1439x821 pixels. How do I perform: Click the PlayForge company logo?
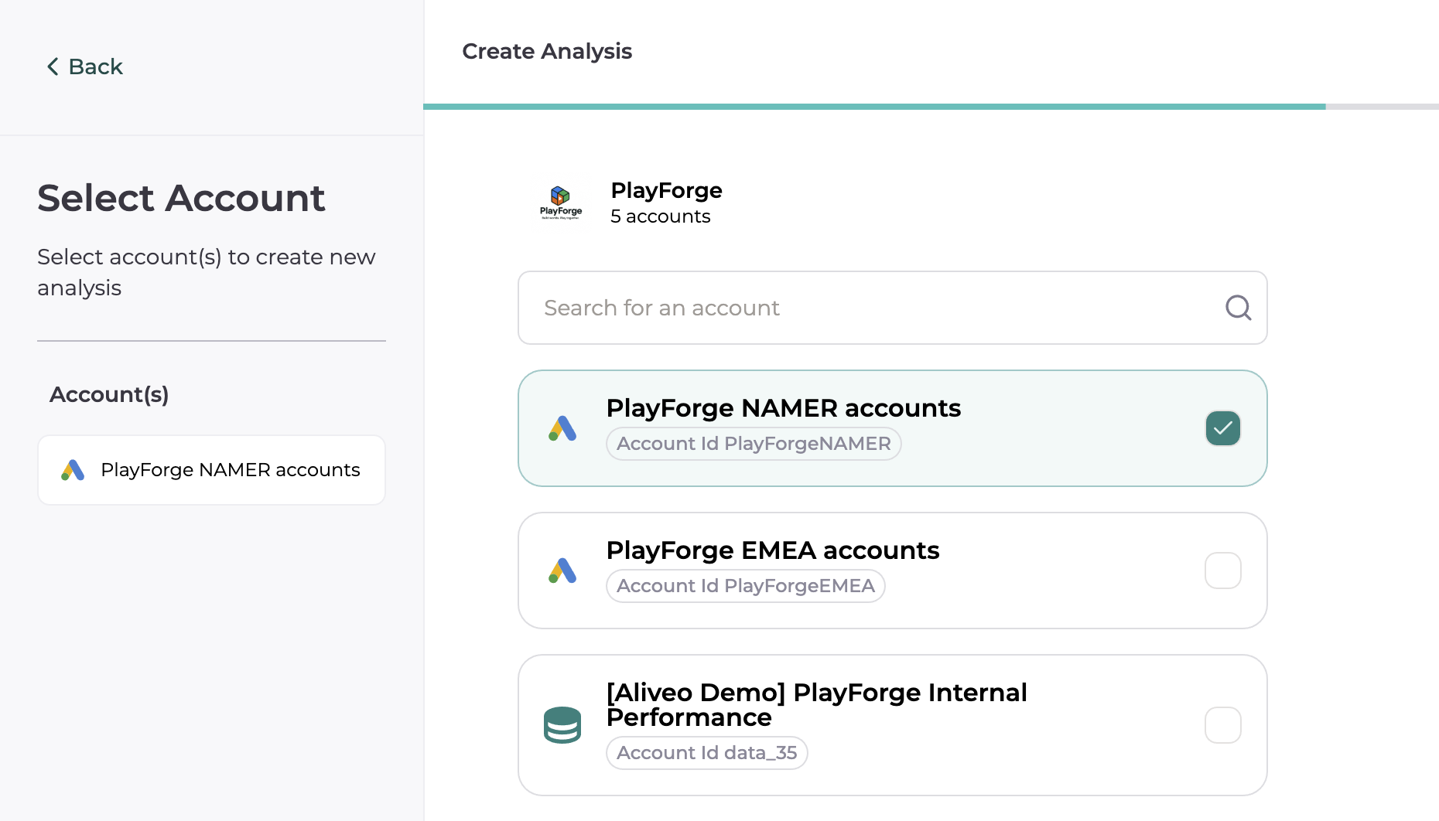tap(561, 203)
